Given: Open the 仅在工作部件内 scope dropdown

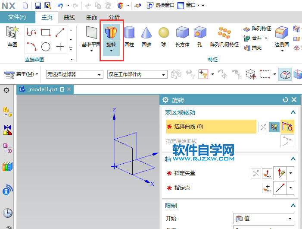Looking at the screenshot, I should pos(137,74).
